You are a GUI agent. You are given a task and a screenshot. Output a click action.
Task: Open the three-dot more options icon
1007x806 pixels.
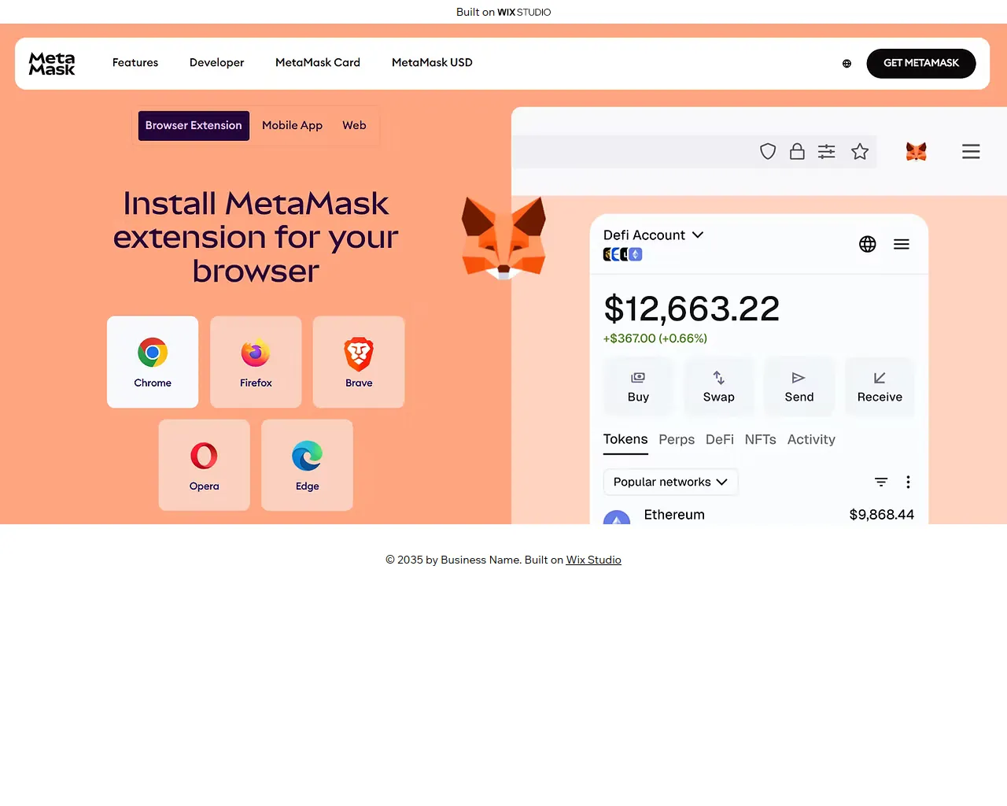908,482
